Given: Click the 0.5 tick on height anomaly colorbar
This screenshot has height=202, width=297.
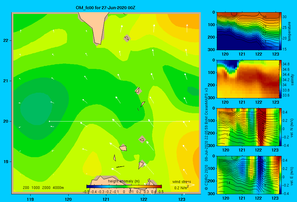Looking at the screenshot, I should point(161,192).
